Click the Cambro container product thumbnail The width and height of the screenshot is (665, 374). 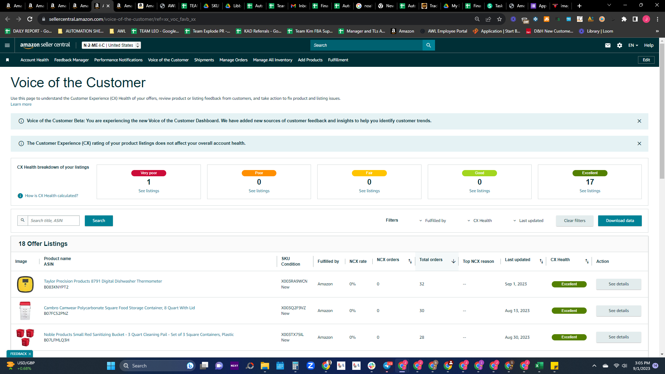point(25,311)
